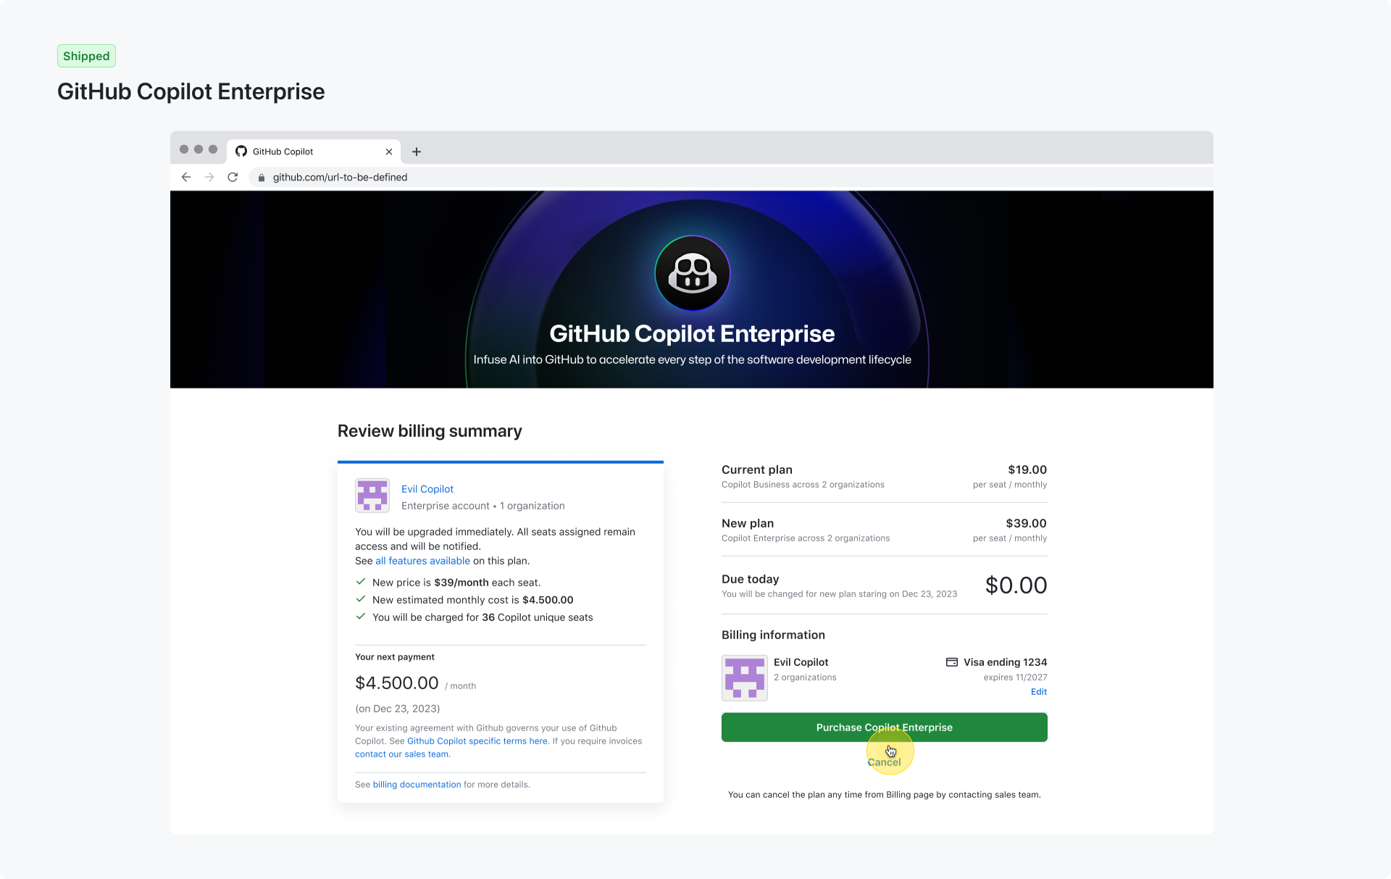Click the GitHub logo in the browser tab
The image size is (1391, 879).
[241, 151]
